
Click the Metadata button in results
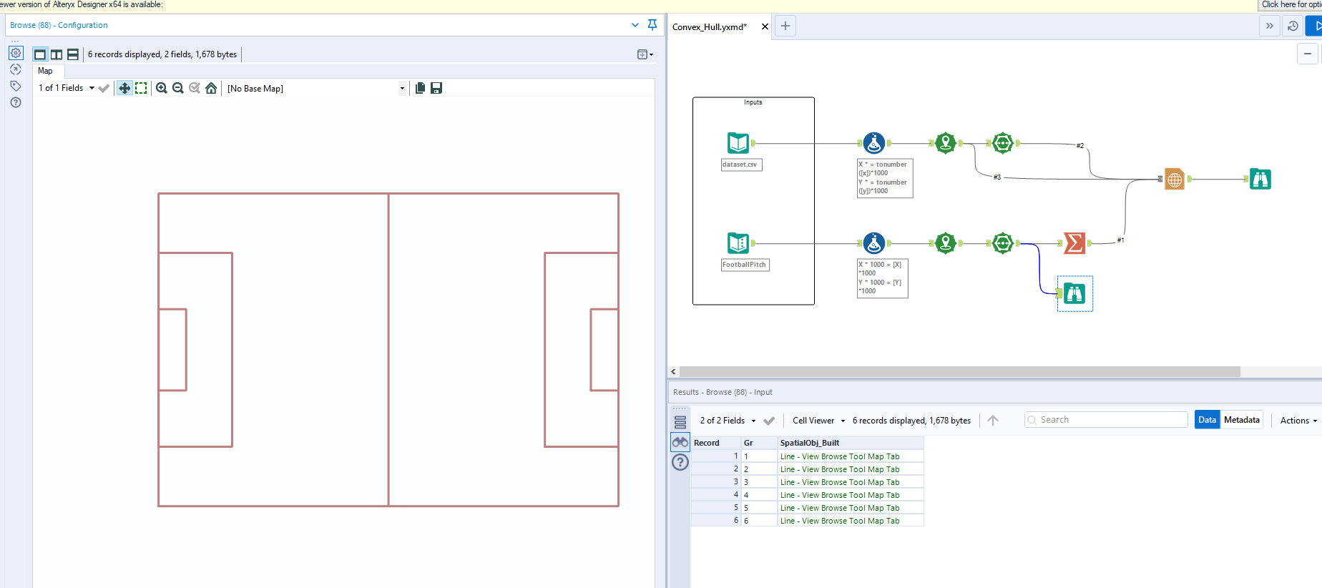click(x=1241, y=420)
